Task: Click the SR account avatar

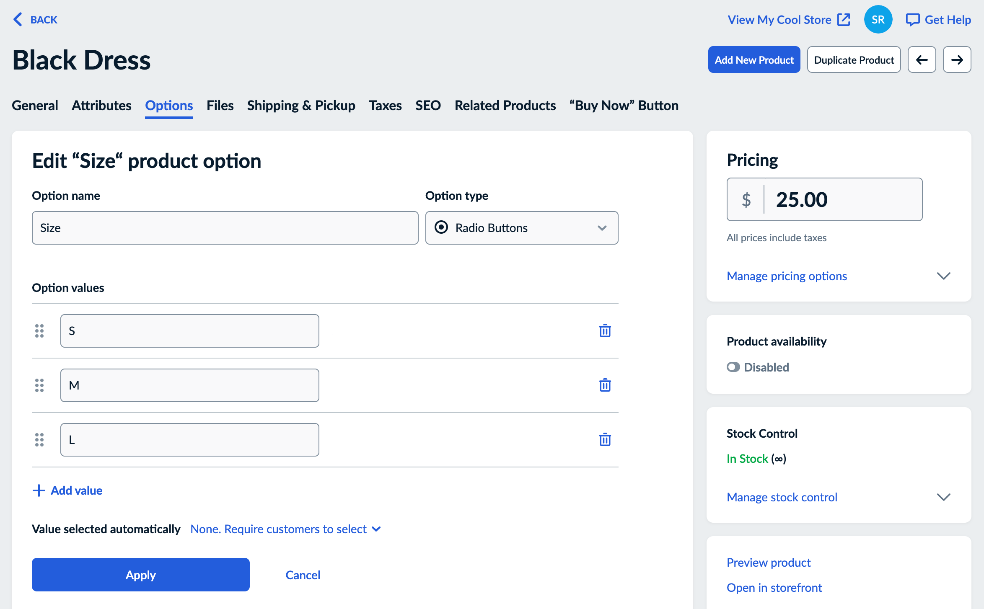Action: click(x=878, y=19)
